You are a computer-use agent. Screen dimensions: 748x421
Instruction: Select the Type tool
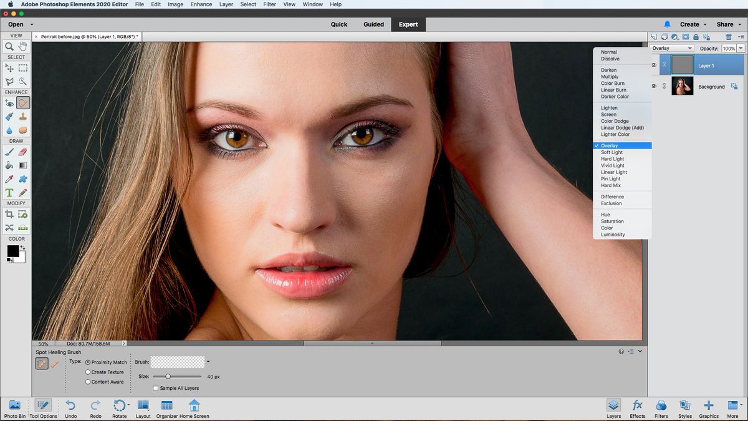pyautogui.click(x=9, y=193)
